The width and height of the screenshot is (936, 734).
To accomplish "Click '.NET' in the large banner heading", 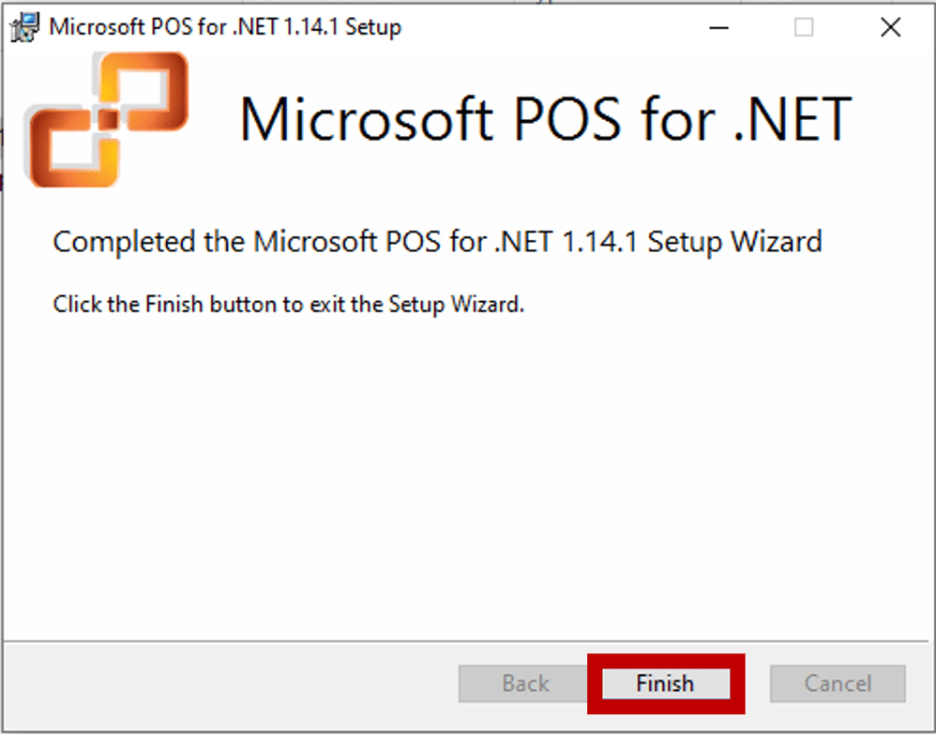I will [x=791, y=120].
